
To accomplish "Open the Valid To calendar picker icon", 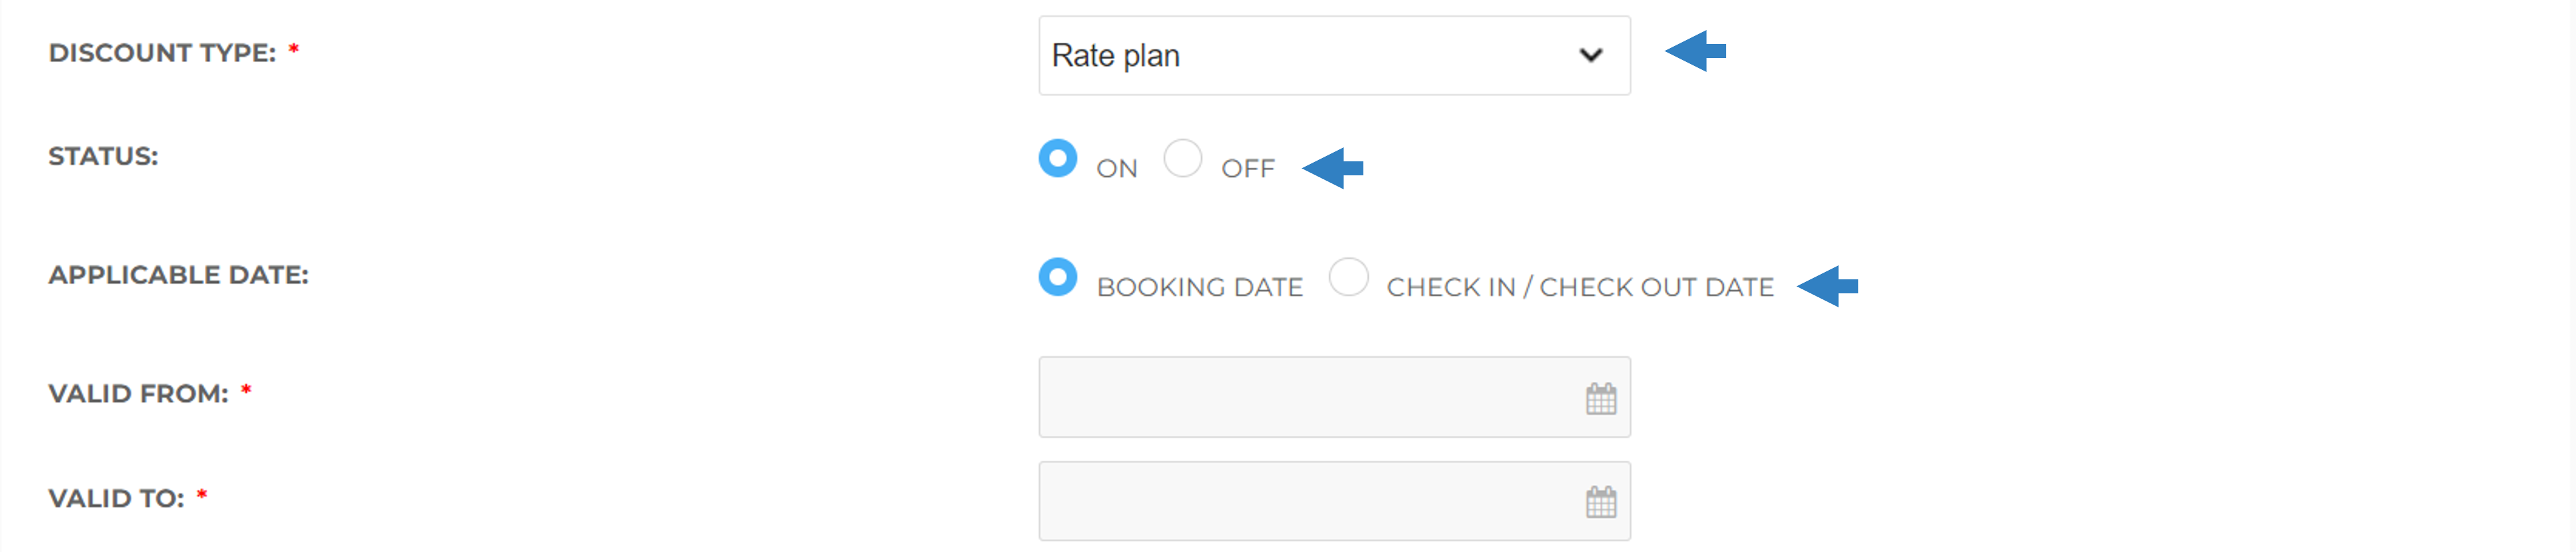I will pos(1600,502).
